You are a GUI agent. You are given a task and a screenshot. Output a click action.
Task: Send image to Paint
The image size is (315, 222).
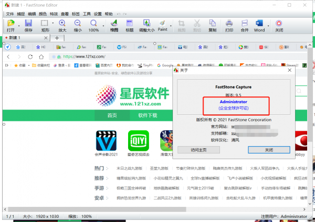pyautogui.click(x=162, y=26)
